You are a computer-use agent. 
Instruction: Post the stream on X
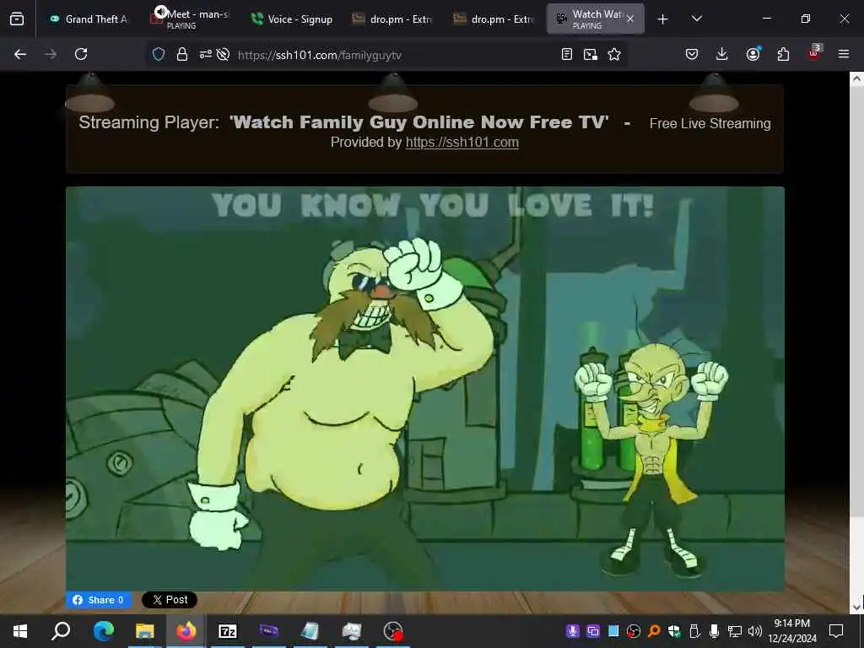click(170, 600)
